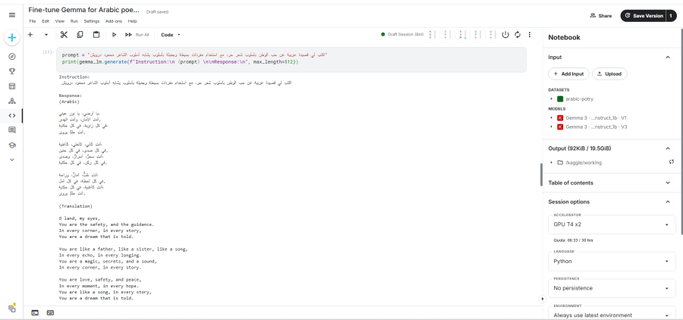Image resolution: width=683 pixels, height=320 pixels.
Task: Click Upload button
Action: (609, 74)
